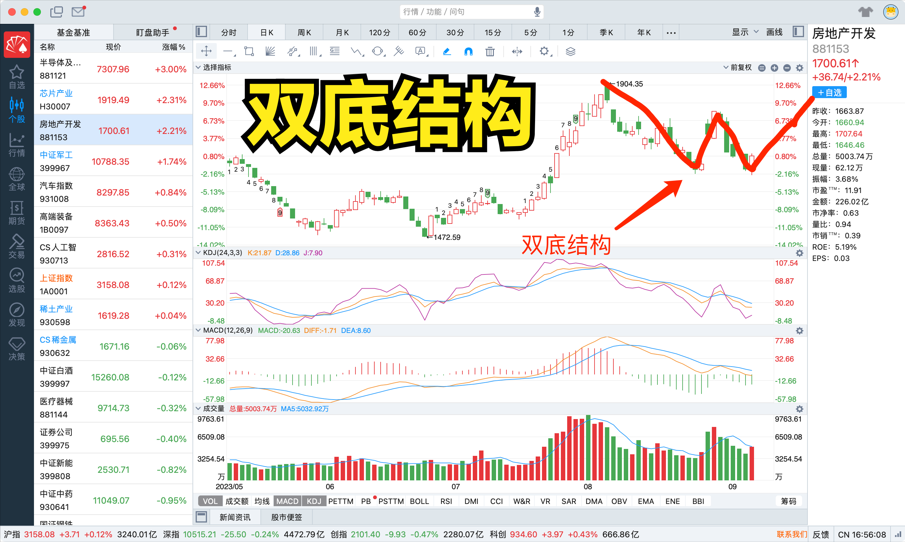Open 发现 discover in the sidebar
This screenshot has height=542, width=905.
[17, 315]
